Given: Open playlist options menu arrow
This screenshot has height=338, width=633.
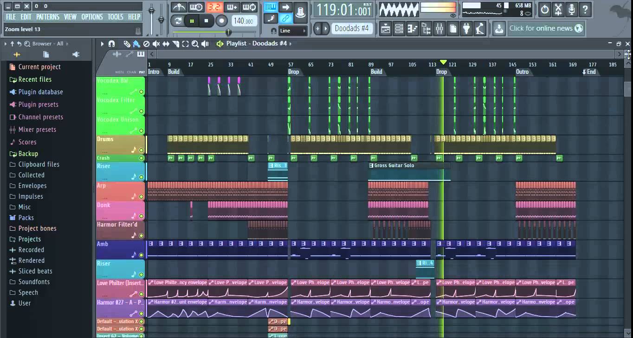Looking at the screenshot, I should (x=102, y=44).
